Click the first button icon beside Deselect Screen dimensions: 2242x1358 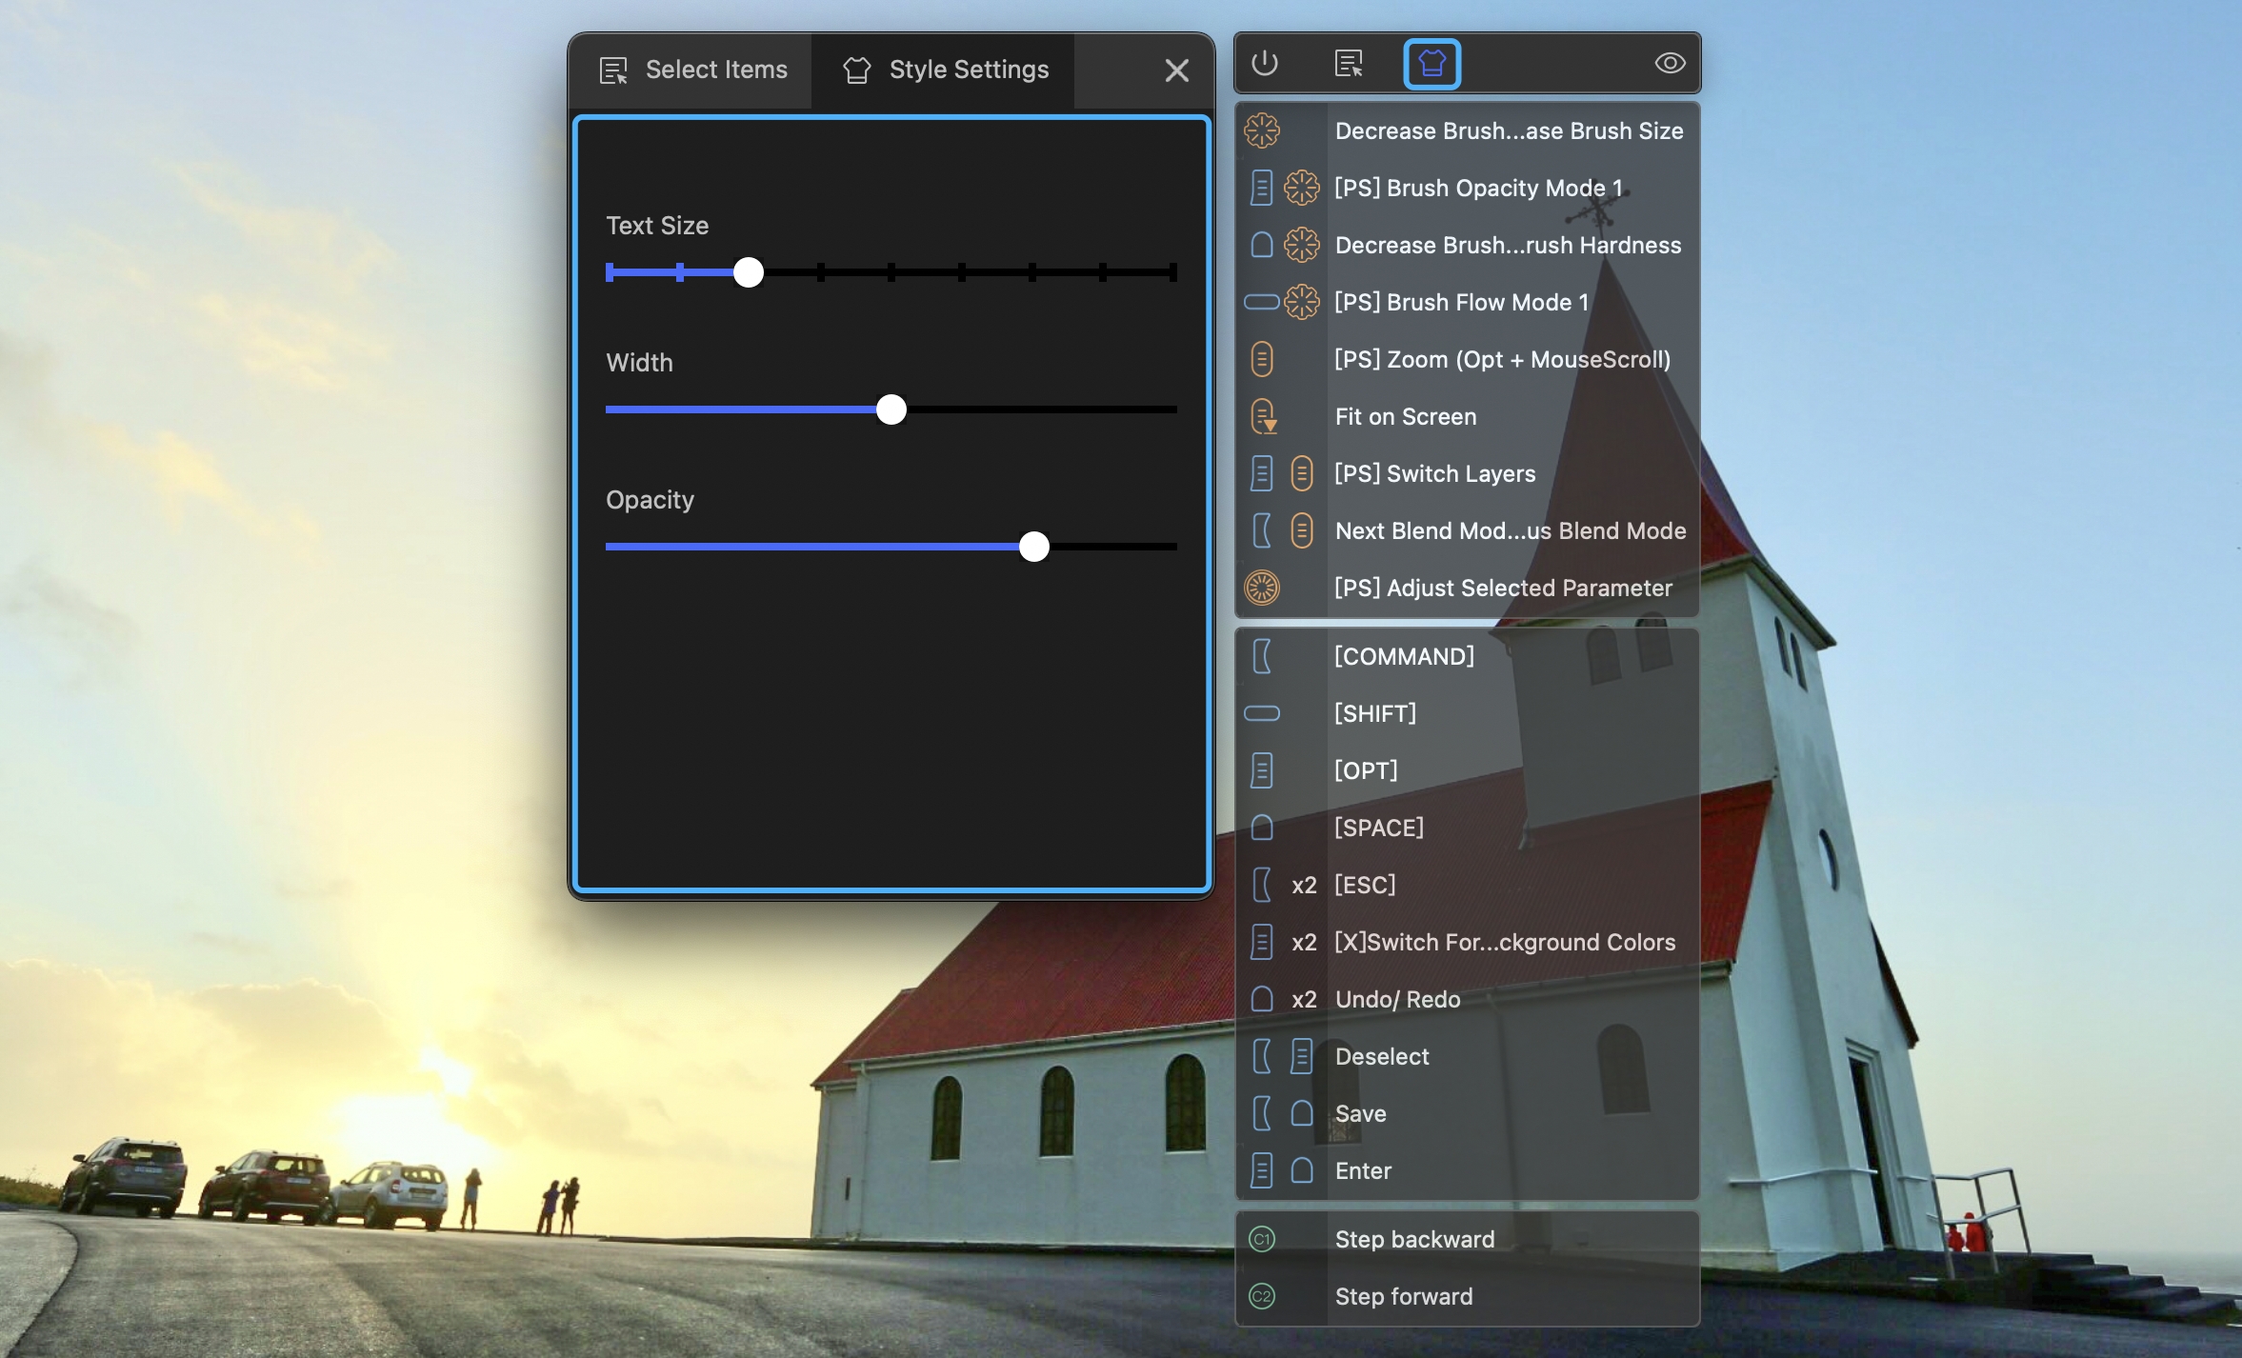click(x=1262, y=1056)
